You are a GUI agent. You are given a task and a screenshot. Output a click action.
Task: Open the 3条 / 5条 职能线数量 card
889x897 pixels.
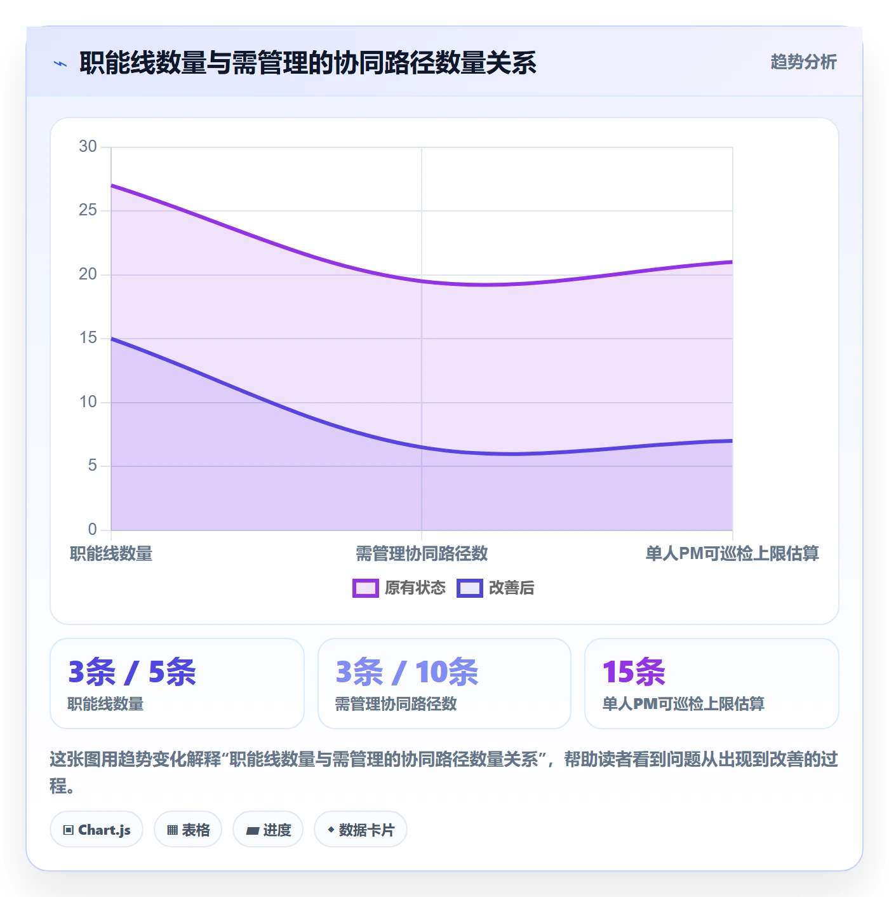(177, 684)
